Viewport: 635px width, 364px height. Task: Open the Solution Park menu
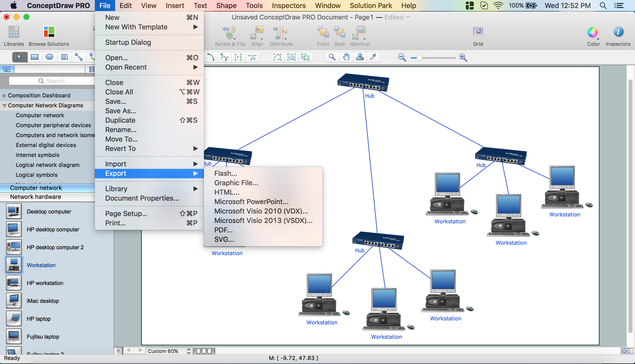[x=370, y=6]
